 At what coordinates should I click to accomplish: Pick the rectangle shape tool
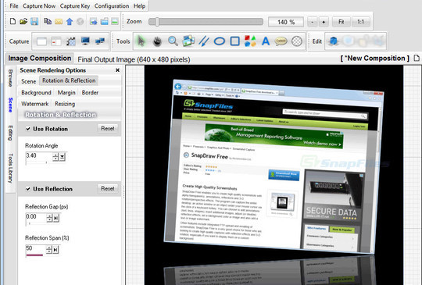tap(235, 41)
